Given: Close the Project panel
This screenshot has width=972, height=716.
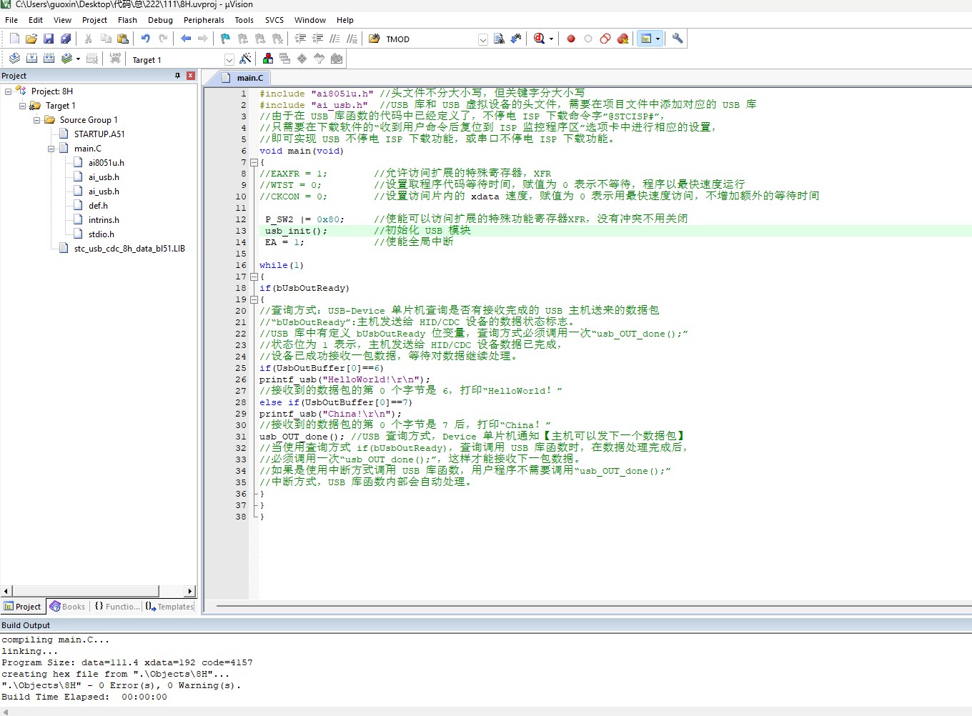Looking at the screenshot, I should pyautogui.click(x=191, y=76).
